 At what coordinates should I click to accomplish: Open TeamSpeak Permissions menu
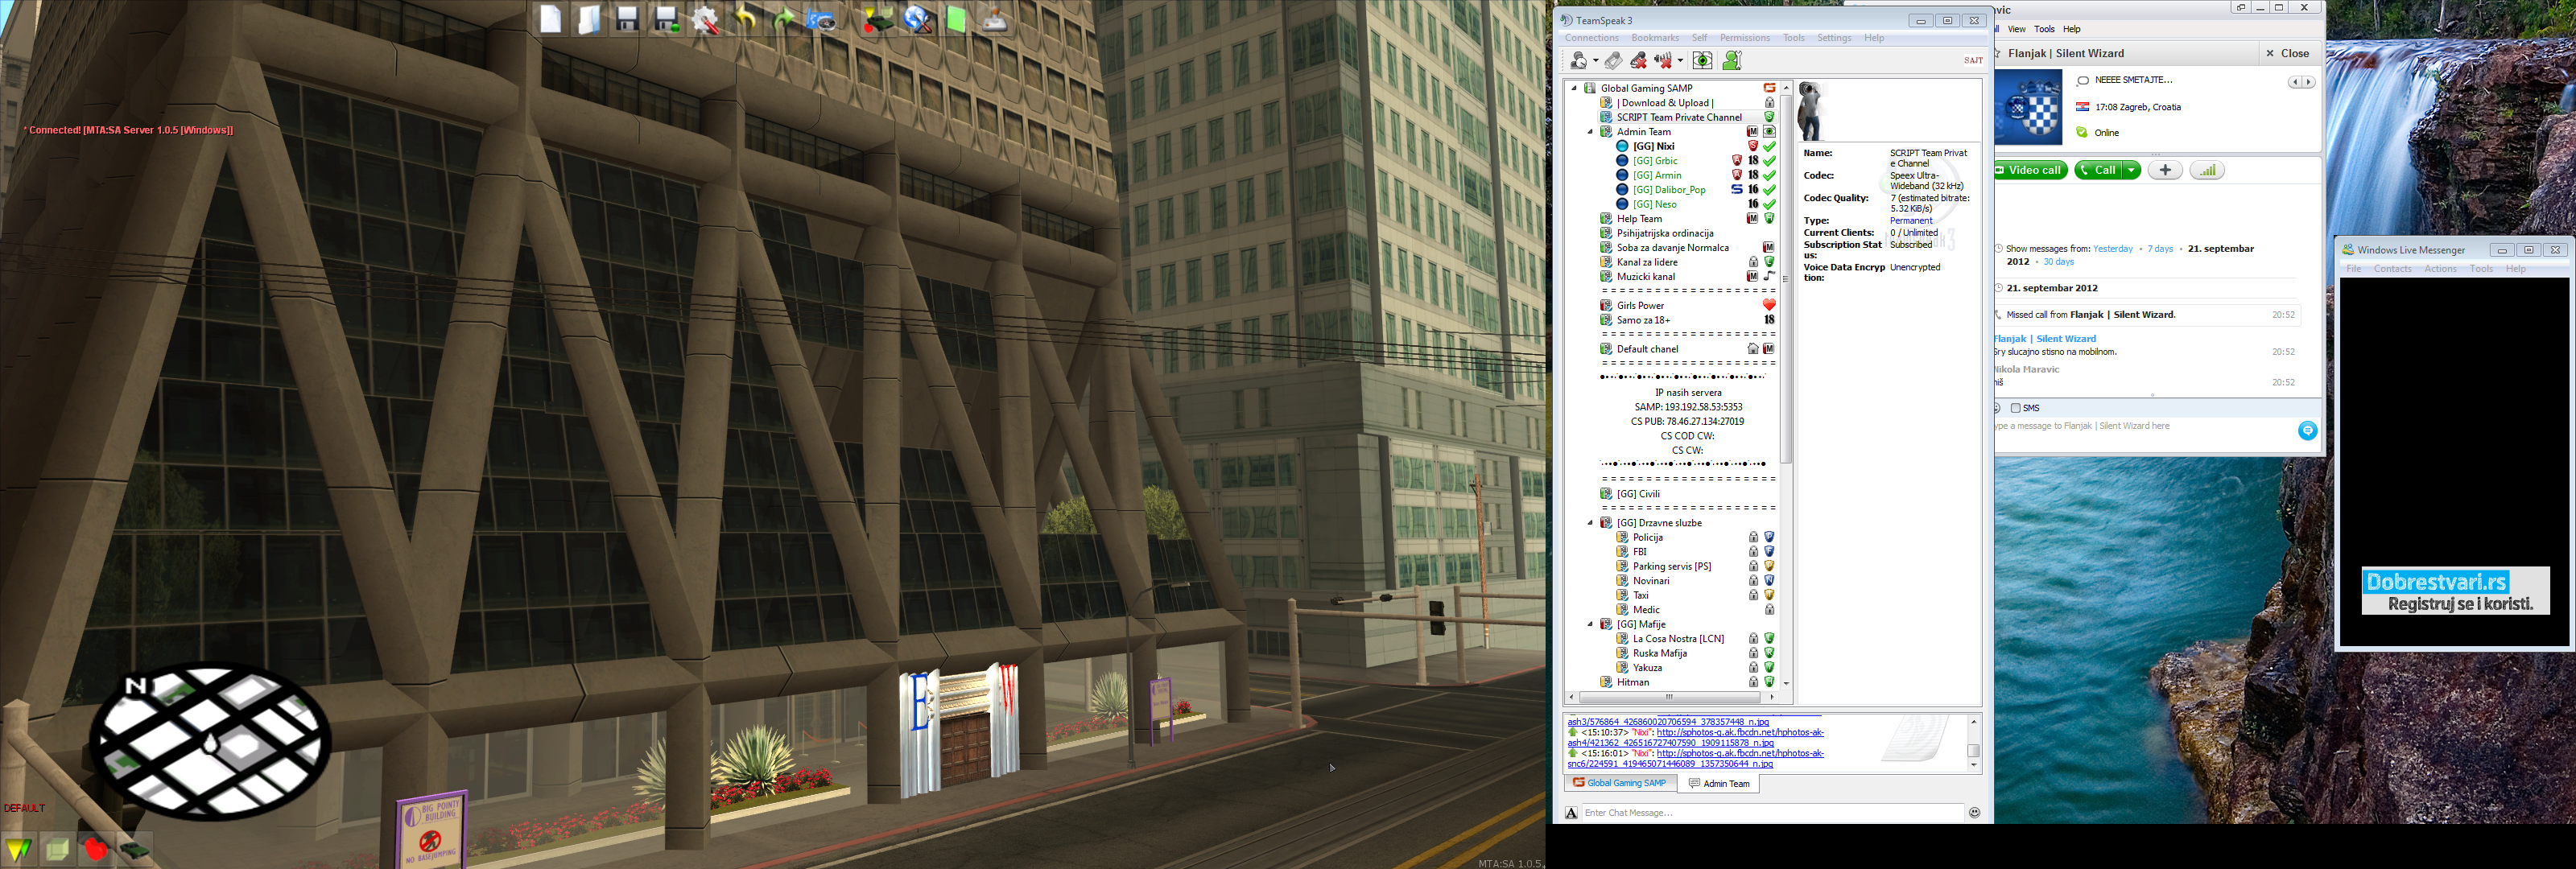(x=1744, y=38)
